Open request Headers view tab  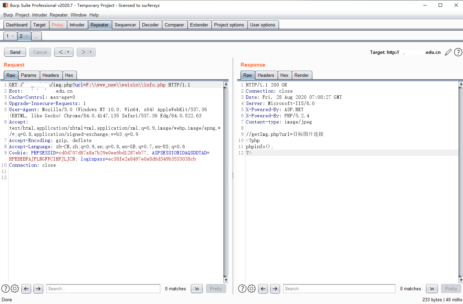[51, 75]
